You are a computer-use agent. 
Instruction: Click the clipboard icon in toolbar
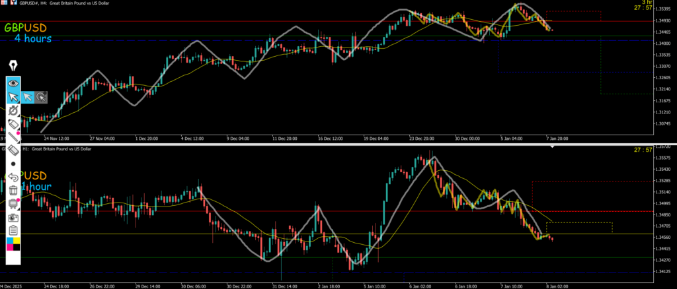[13, 230]
